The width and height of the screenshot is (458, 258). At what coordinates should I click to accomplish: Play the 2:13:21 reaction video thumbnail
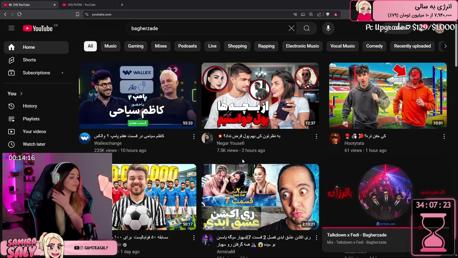pos(260,197)
